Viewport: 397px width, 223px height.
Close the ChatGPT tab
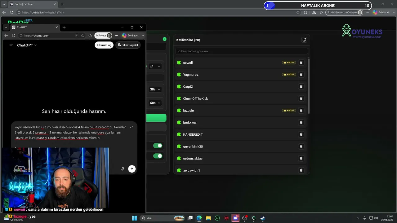point(56,27)
